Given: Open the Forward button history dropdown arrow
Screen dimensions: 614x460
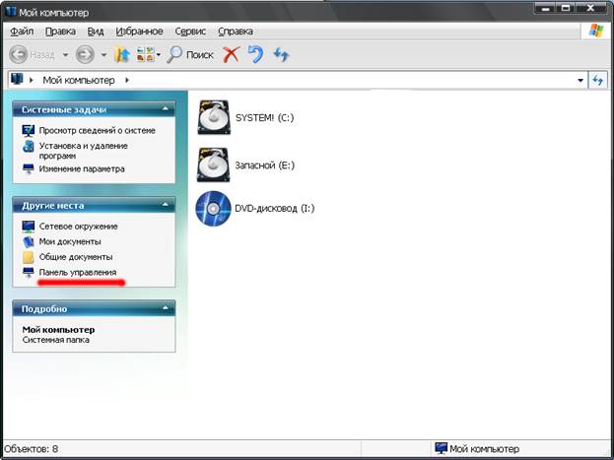Looking at the screenshot, I should click(103, 55).
